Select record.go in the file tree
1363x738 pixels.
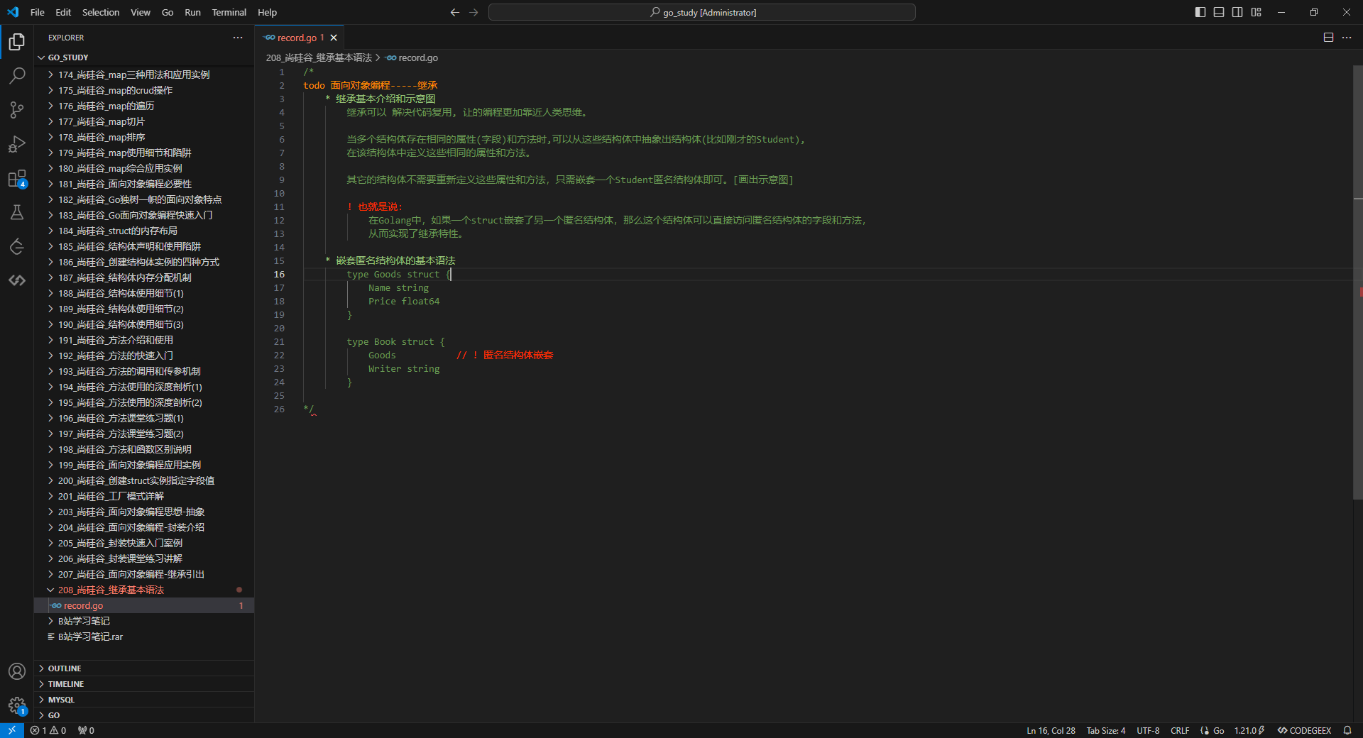tap(144, 605)
